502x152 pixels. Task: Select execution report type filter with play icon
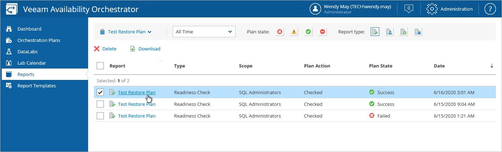point(404,32)
